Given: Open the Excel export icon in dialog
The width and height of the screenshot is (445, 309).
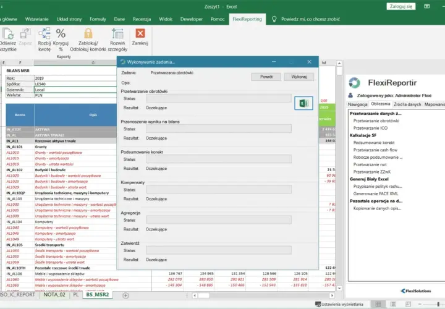Looking at the screenshot, I should pos(303,103).
